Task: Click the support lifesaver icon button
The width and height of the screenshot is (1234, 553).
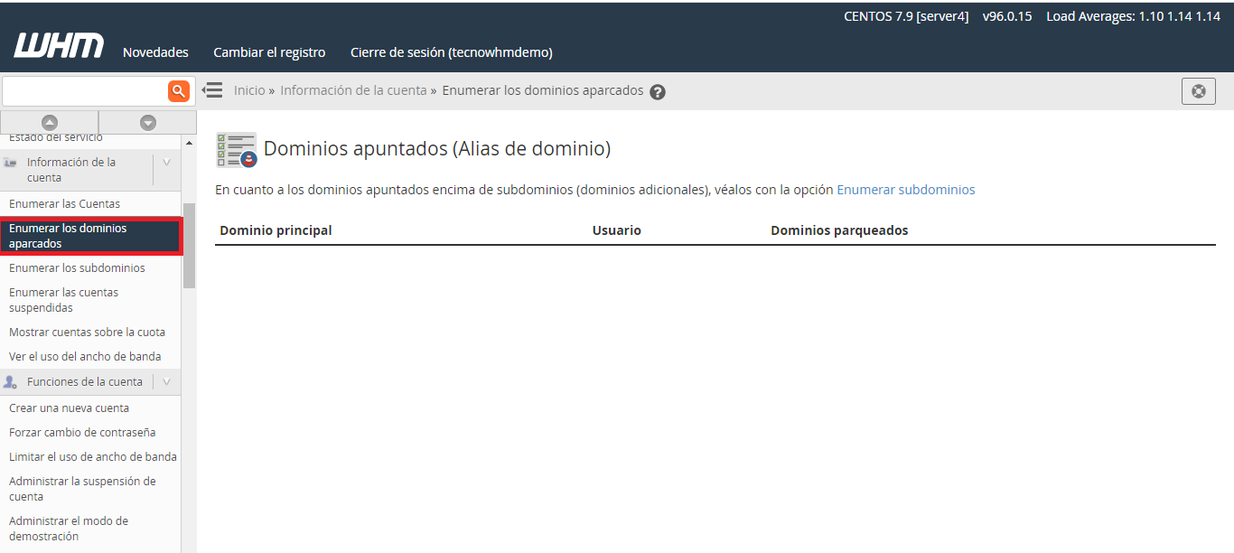Action: point(1198,91)
